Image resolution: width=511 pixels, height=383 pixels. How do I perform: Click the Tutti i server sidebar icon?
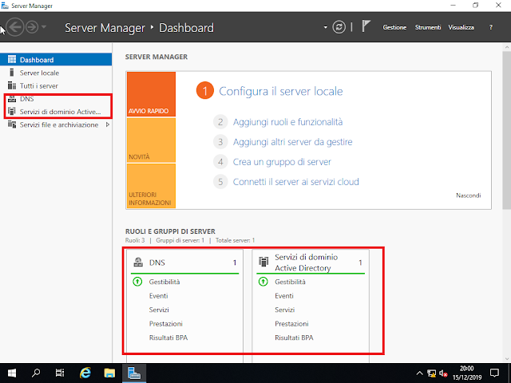pos(12,85)
